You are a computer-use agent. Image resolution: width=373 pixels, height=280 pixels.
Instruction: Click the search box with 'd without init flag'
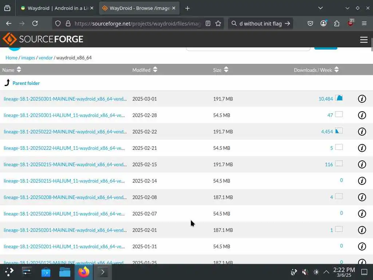(x=260, y=24)
